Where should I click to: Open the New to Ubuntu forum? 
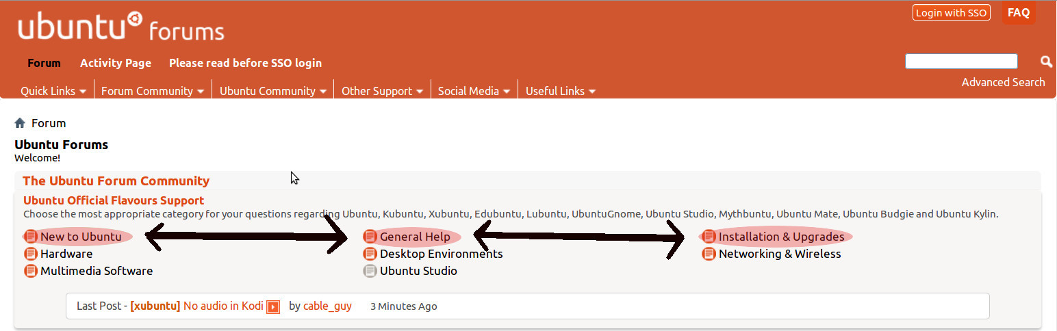[x=81, y=237]
